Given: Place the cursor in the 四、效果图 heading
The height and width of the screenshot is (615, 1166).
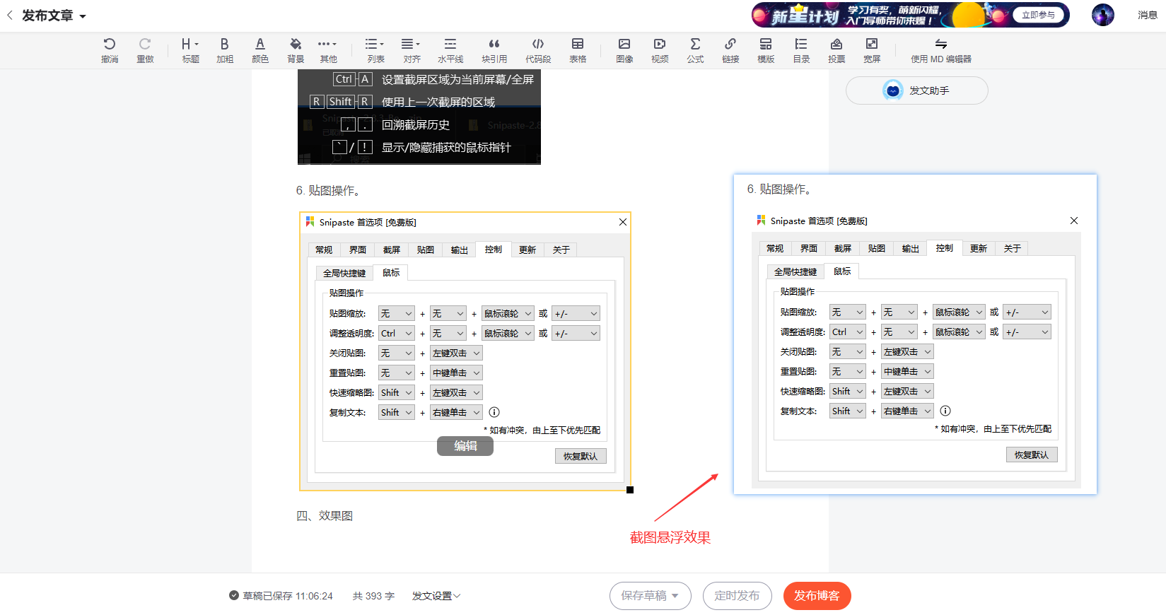Looking at the screenshot, I should [x=325, y=516].
